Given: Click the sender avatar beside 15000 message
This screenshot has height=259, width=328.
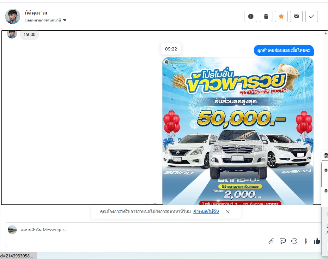Looking at the screenshot, I should click(12, 34).
